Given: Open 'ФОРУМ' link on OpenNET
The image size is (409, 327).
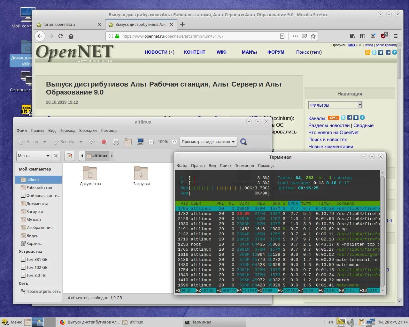Looking at the screenshot, I should 276,52.
